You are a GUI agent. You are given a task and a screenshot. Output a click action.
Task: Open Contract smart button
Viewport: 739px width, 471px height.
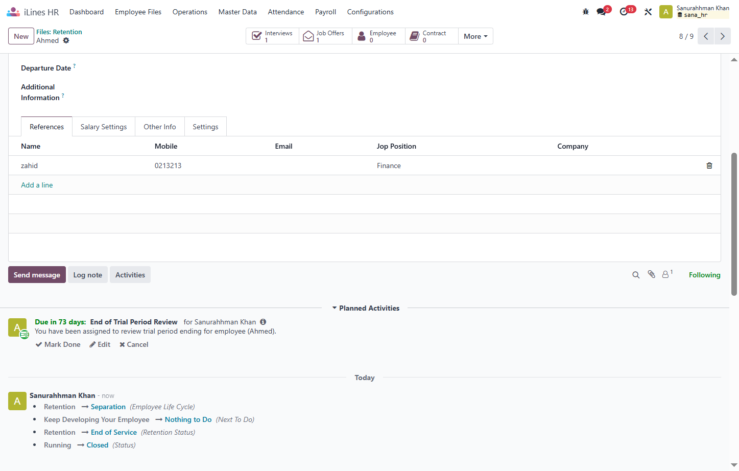pos(432,36)
